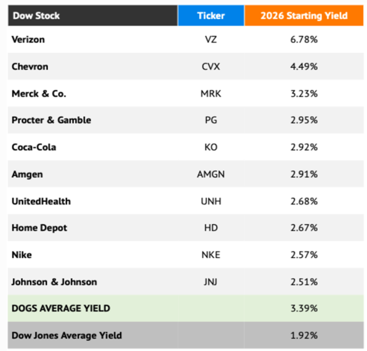Viewport: 367px width, 351px height.
Task: Select the Merck & Co. cell
Action: 39,94
